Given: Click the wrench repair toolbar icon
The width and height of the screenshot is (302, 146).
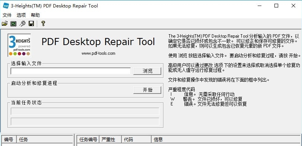Looking at the screenshot, I should tap(22, 23).
